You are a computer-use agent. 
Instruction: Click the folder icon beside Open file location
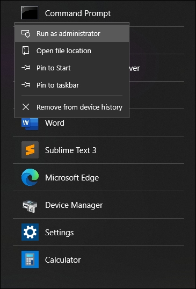(x=26, y=50)
